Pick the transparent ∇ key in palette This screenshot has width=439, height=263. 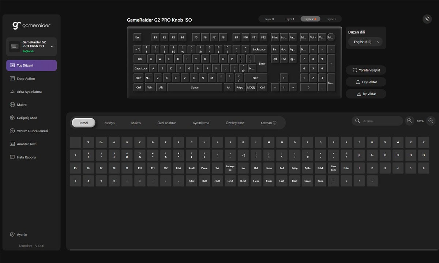pos(88,142)
